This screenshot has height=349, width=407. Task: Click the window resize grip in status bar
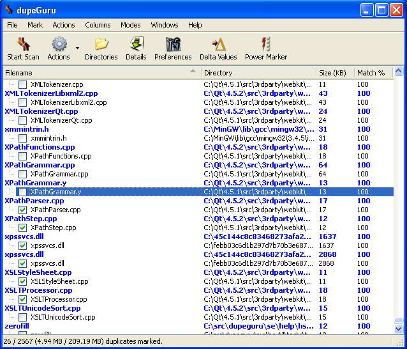point(401,343)
